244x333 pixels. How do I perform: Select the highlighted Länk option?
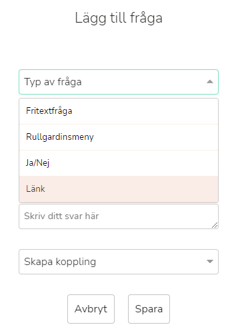[x=119, y=189]
